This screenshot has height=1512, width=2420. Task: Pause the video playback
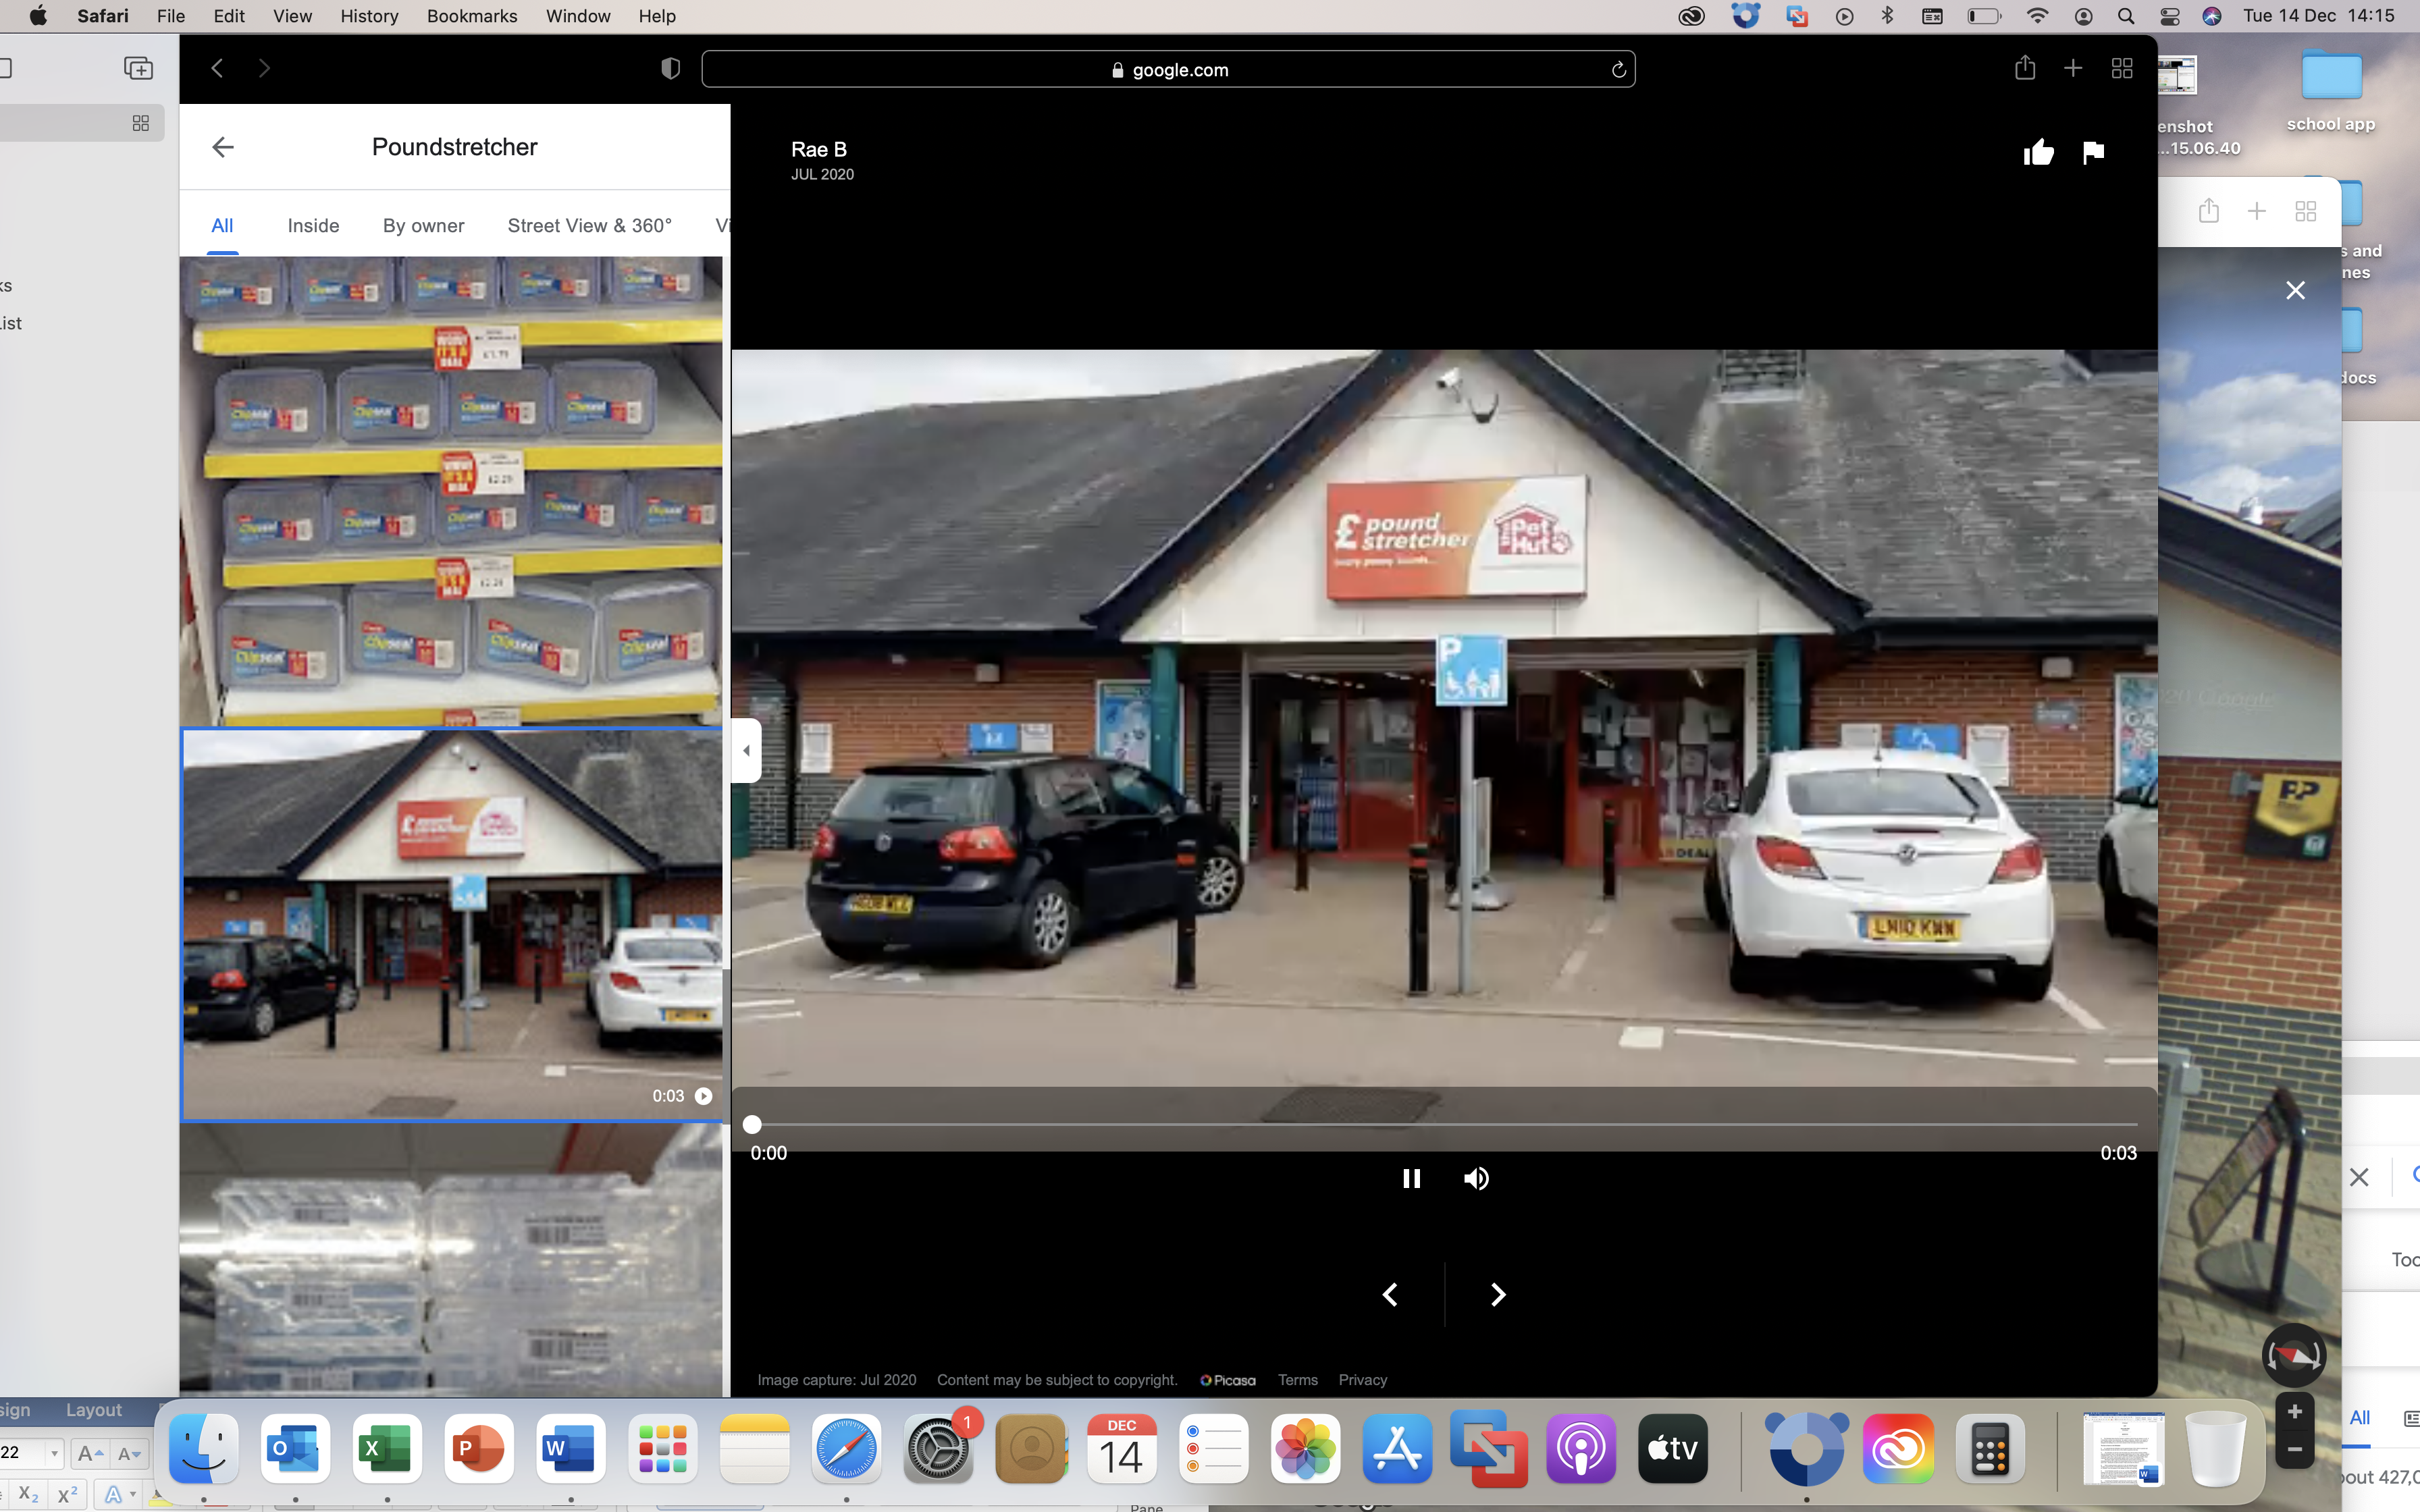[1411, 1178]
